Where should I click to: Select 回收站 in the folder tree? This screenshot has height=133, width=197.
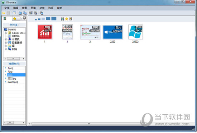(x=16, y=36)
